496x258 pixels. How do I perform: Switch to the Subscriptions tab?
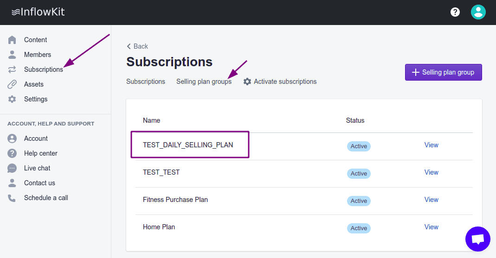[146, 82]
